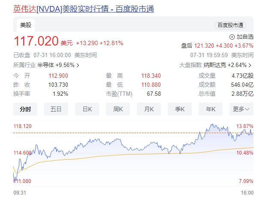Viewport: 263px width, 198px height.
Task: Click the 成交额 value 546.04亿
Action: tap(242, 85)
